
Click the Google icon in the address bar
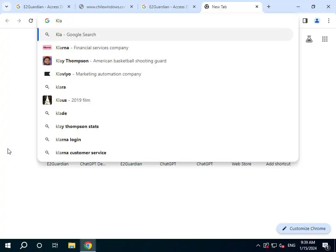47,21
